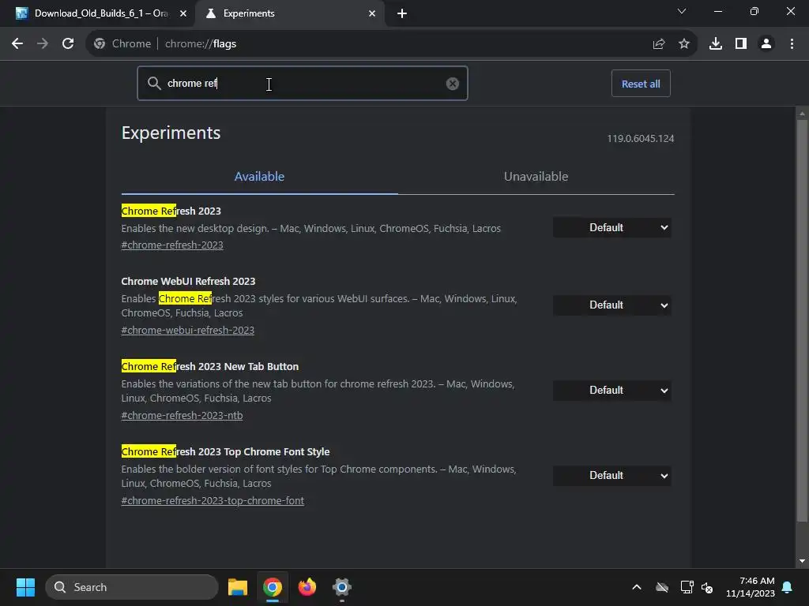This screenshot has width=809, height=606.
Task: Click the magnifier icon in flags search
Action: click(154, 83)
